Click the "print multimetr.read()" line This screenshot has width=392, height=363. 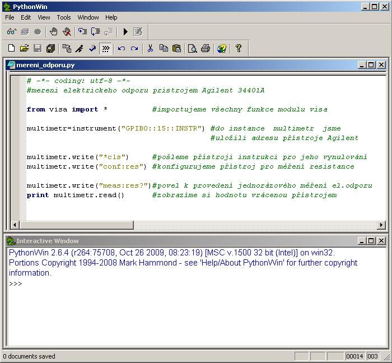click(75, 195)
